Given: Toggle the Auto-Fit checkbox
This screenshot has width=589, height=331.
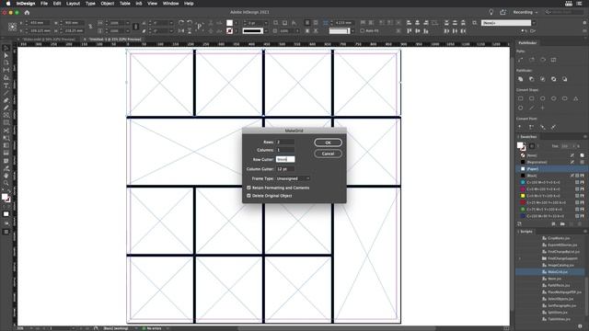Looking at the screenshot, I should 363,30.
